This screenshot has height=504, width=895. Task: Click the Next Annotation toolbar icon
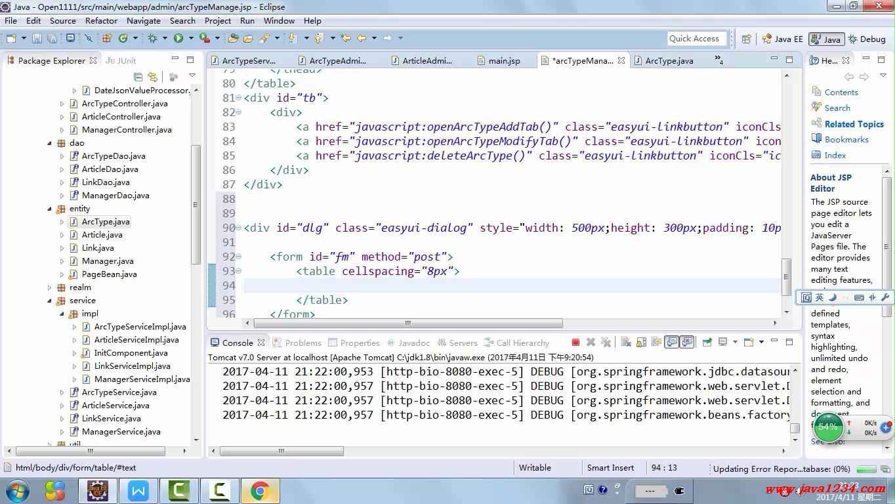292,38
